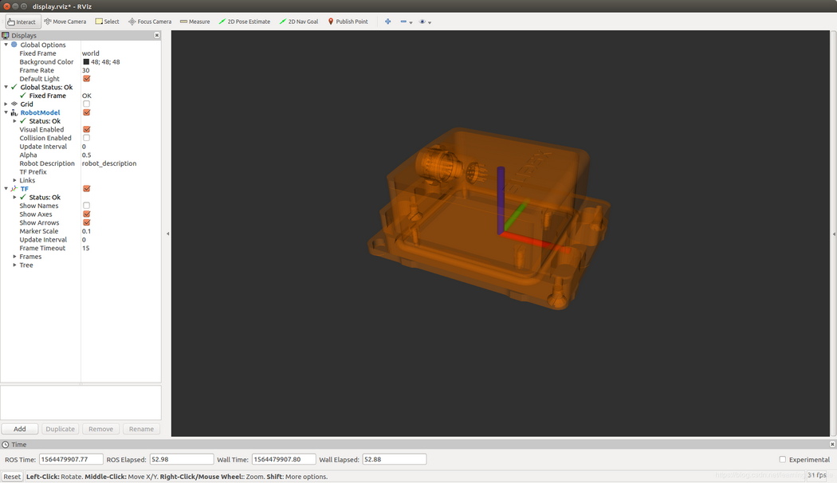
Task: Select the 2D Pose Estimate tool
Action: (x=245, y=22)
